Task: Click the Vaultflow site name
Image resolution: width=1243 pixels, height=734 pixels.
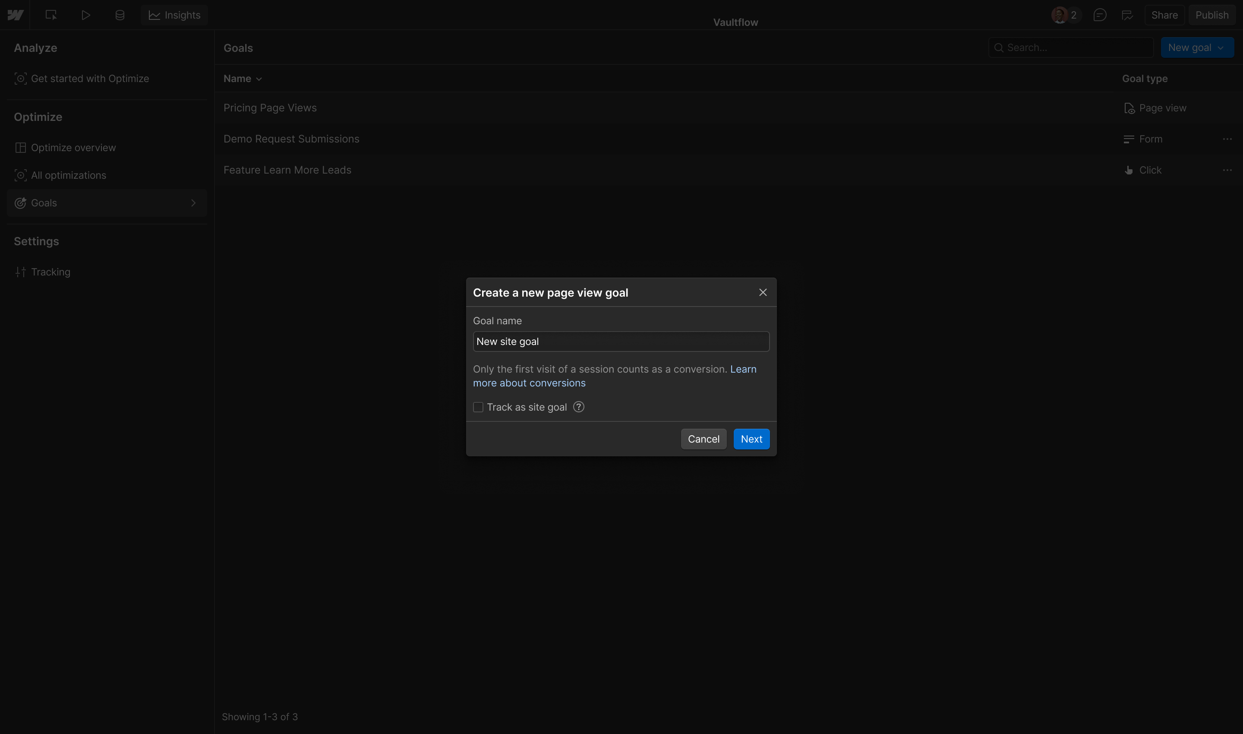Action: point(735,22)
